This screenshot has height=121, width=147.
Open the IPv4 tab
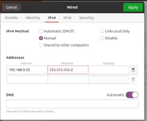(52, 18)
